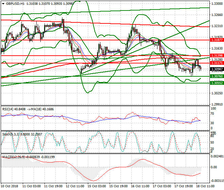Select the 16 Oct 11:00 time axis label
The image size is (224, 190).
[x=140, y=186]
